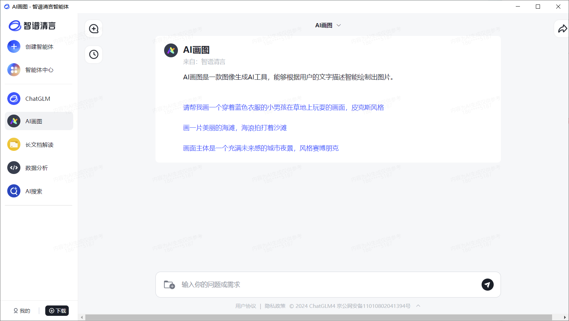The image size is (569, 321).
Task: Click the scrollbar right arrow
Action: pyautogui.click(x=565, y=318)
